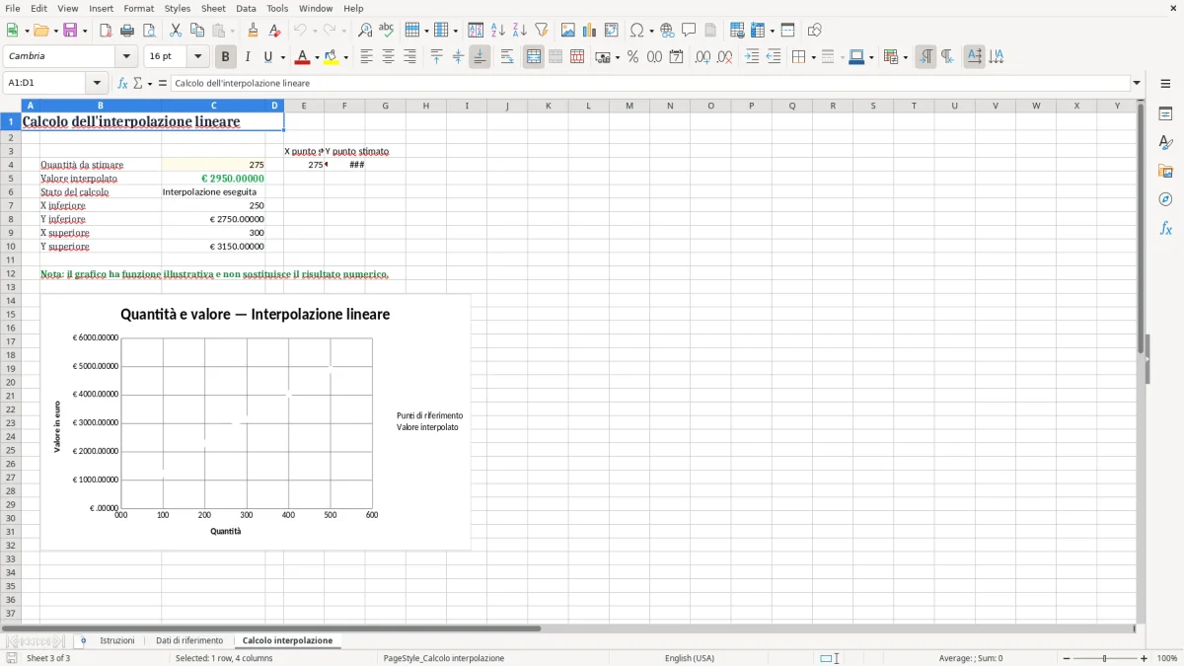Clone formatting with the paintbrush icon
1184x666 pixels.
pos(254,31)
